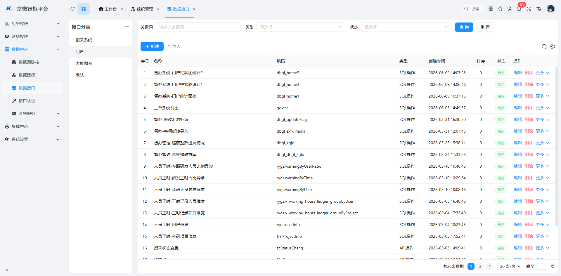Open table column settings gear icon
The height and width of the screenshot is (276, 561).
(x=552, y=46)
